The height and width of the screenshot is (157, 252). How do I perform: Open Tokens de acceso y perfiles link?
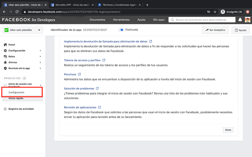(82, 60)
